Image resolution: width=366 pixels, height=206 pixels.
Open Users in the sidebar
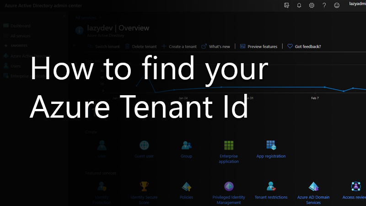coord(12,66)
